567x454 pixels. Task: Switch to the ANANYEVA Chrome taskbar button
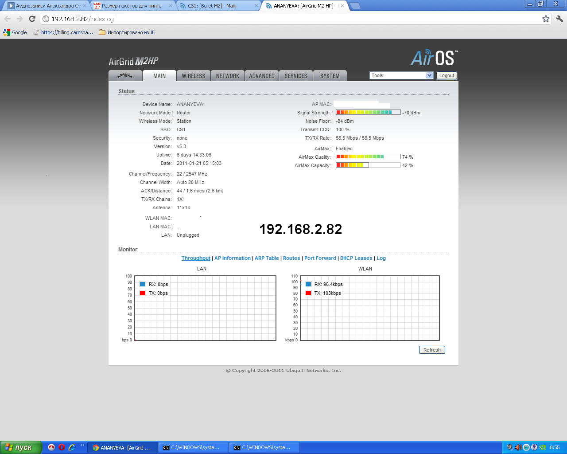pyautogui.click(x=122, y=448)
